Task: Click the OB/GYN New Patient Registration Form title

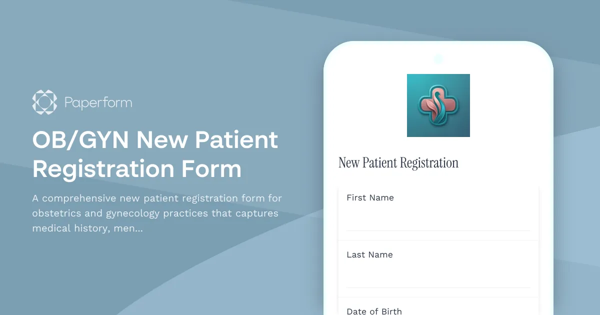Action: (x=155, y=154)
